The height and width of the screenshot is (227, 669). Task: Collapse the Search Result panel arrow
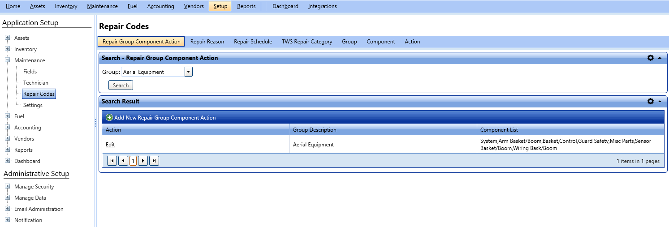pos(660,102)
